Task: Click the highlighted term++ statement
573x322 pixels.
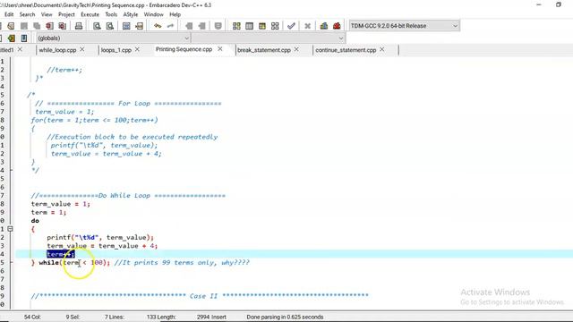Action: (x=61, y=254)
